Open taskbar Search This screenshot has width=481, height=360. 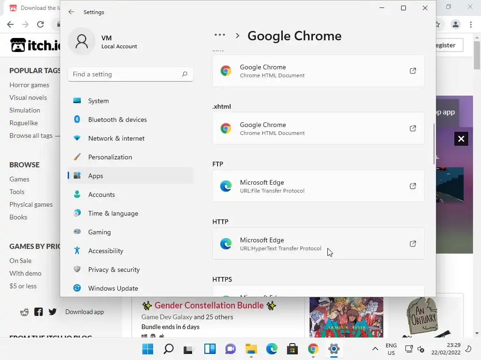169,349
